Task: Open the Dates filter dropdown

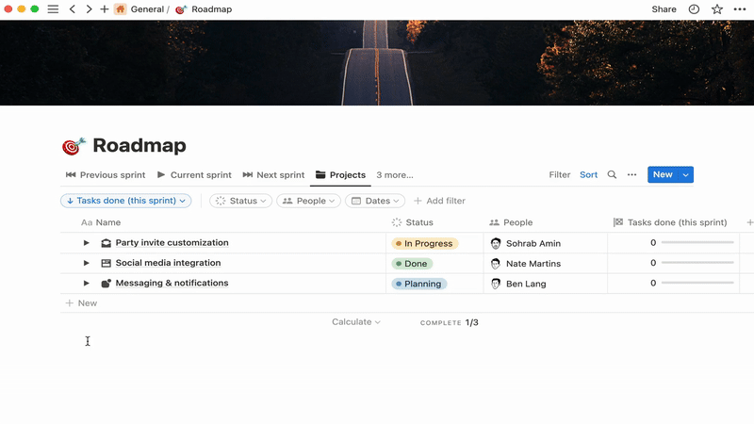Action: coord(375,201)
